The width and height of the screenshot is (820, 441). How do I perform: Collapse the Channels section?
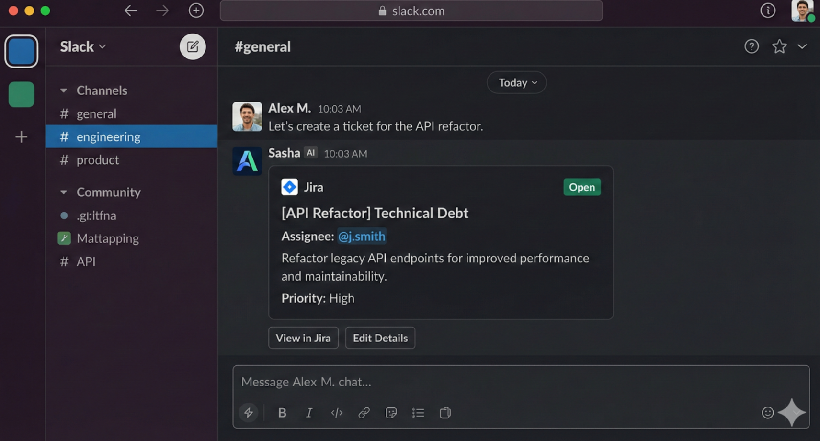coord(64,90)
